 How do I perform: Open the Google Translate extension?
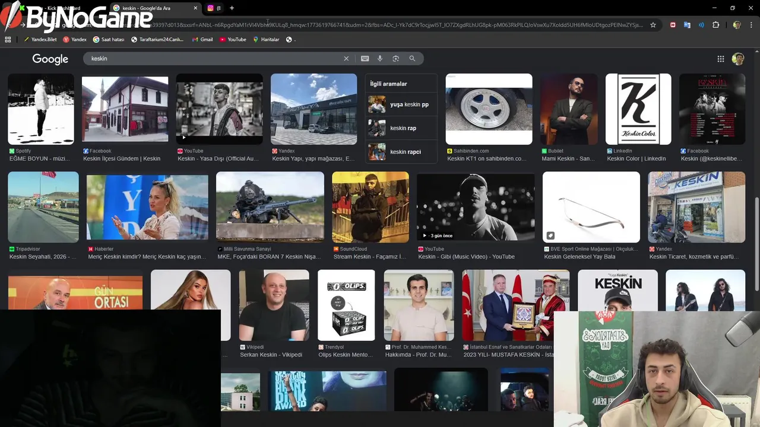(687, 25)
